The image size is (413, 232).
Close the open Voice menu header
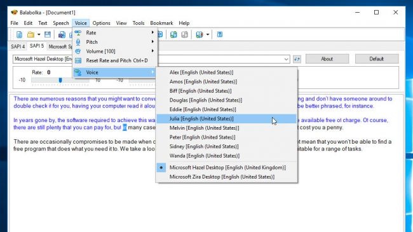81,23
